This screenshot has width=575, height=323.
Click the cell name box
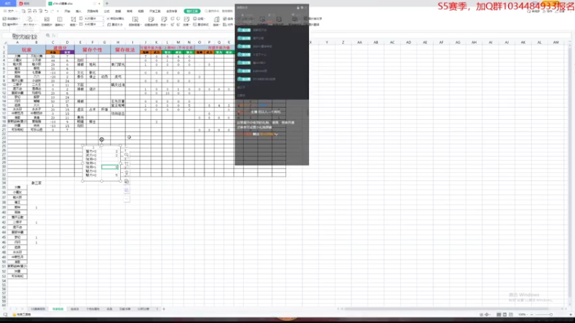point(24,37)
